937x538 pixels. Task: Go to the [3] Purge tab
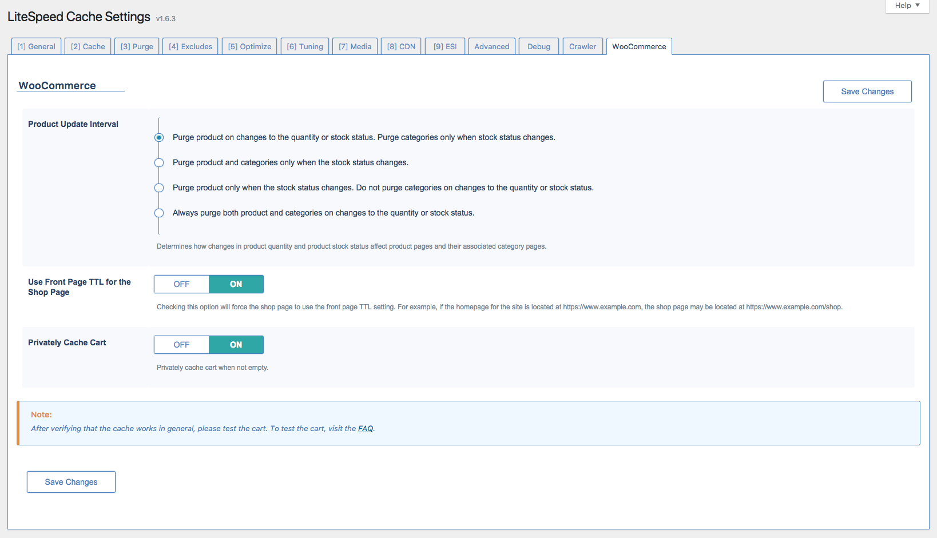(x=137, y=46)
